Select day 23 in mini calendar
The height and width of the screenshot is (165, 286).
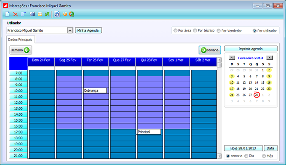(x=269, y=89)
